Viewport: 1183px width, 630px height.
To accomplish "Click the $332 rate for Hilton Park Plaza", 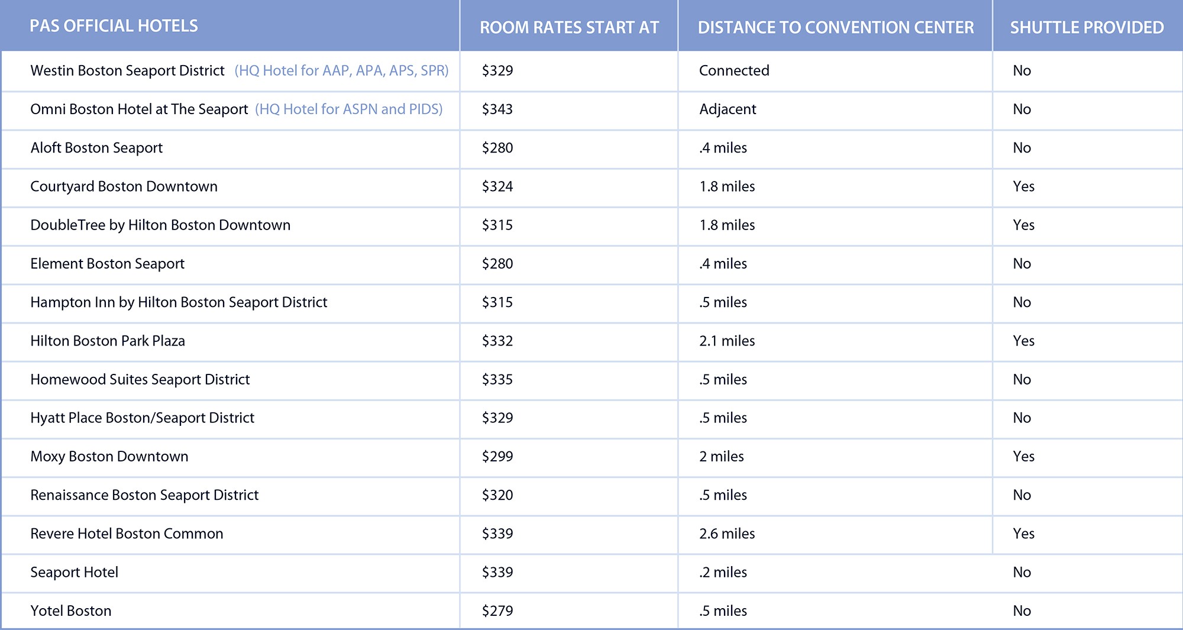I will tap(497, 341).
